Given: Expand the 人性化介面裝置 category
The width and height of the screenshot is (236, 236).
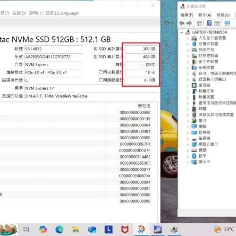Looking at the screenshot, I should pos(188,38).
